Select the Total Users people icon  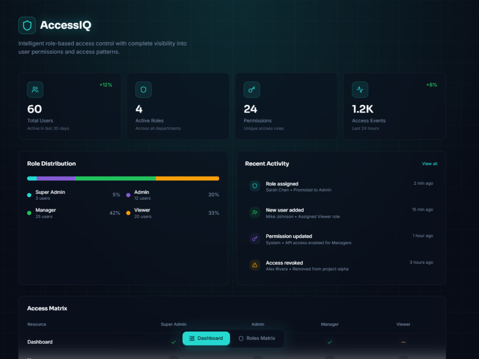[x=35, y=90]
